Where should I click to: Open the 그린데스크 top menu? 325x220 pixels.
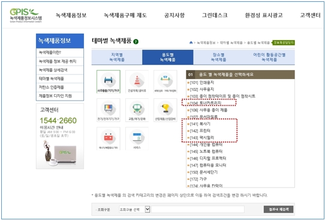(x=215, y=15)
